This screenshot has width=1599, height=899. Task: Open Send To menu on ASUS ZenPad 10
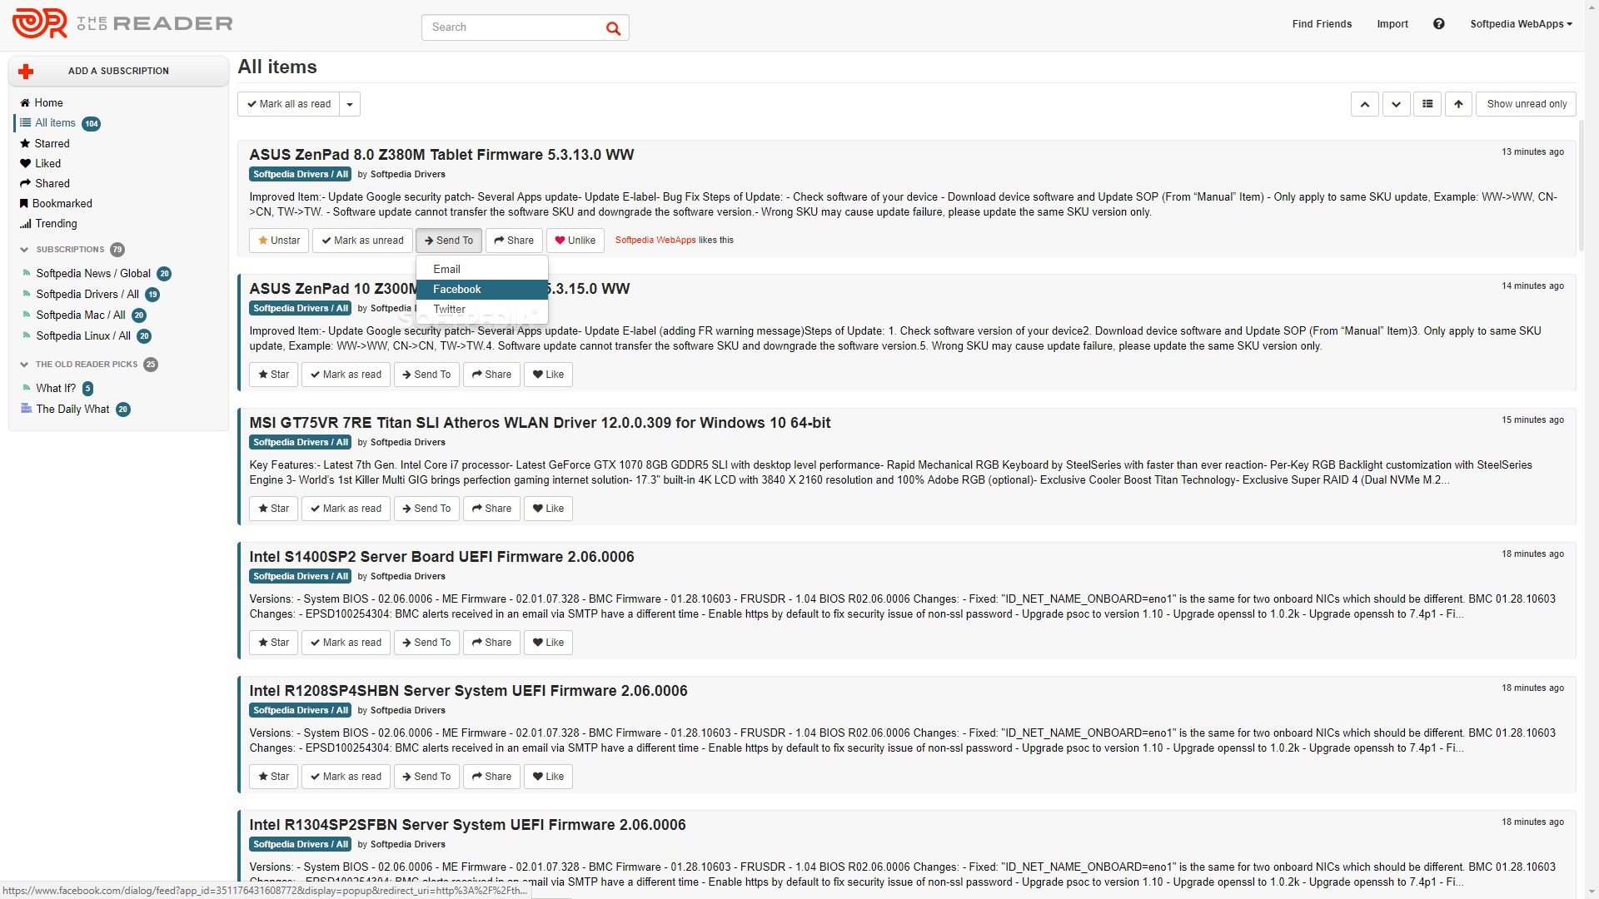[426, 375]
